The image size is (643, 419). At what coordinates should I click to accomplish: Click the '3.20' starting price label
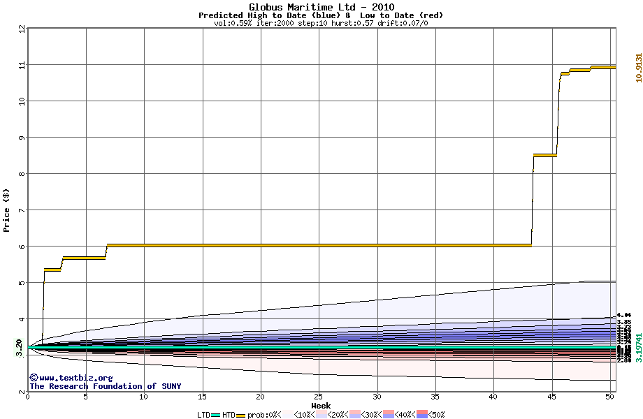(x=19, y=348)
